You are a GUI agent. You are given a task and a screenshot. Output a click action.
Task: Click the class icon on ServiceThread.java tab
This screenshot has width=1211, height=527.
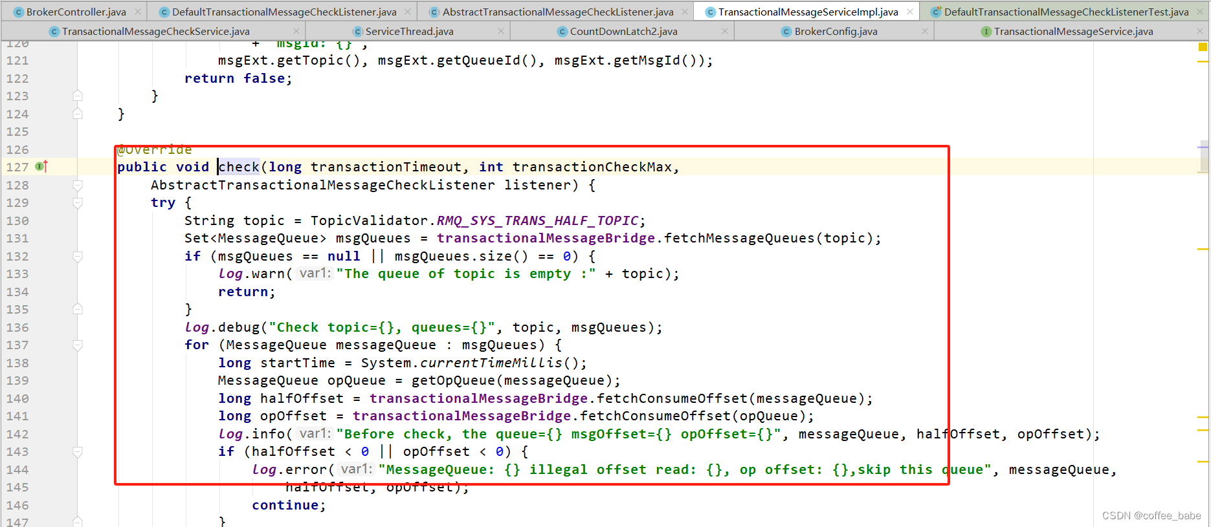(x=358, y=31)
